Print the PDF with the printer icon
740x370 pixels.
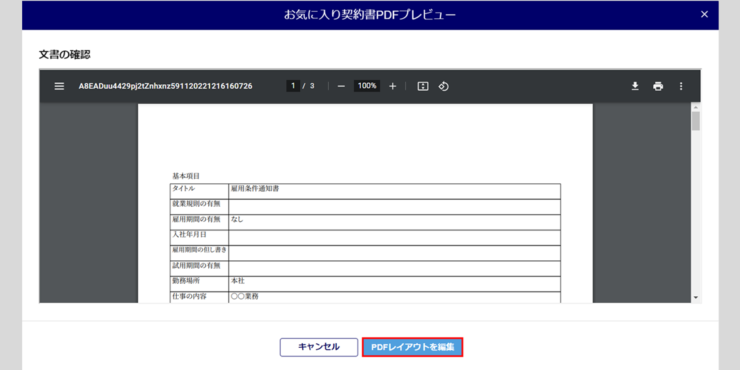point(658,86)
